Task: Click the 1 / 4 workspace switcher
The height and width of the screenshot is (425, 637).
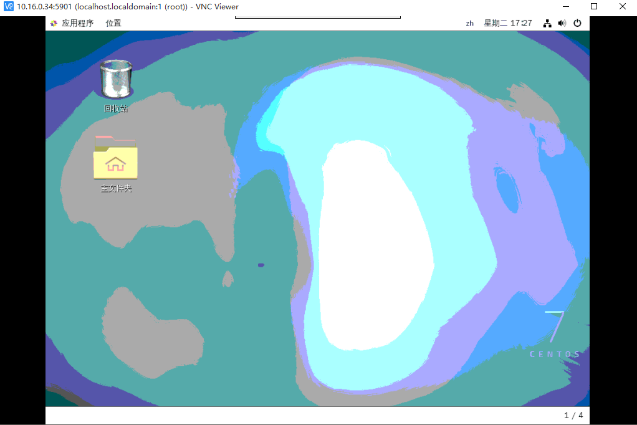Action: pos(573,415)
